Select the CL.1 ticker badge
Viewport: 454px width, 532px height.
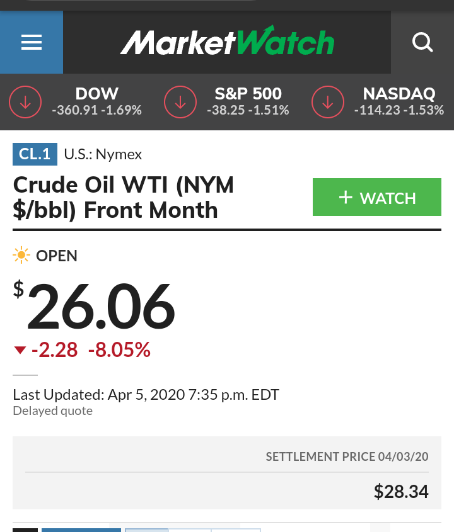[x=35, y=154]
